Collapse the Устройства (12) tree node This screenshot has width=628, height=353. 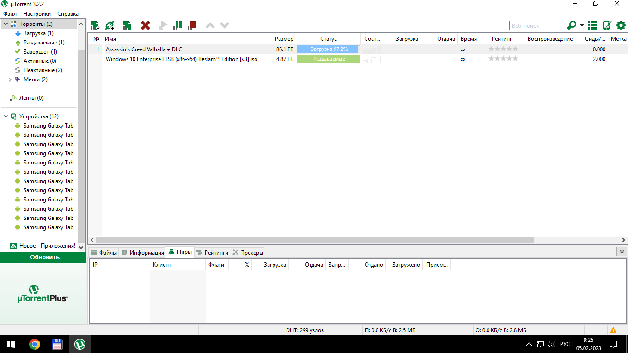click(6, 116)
